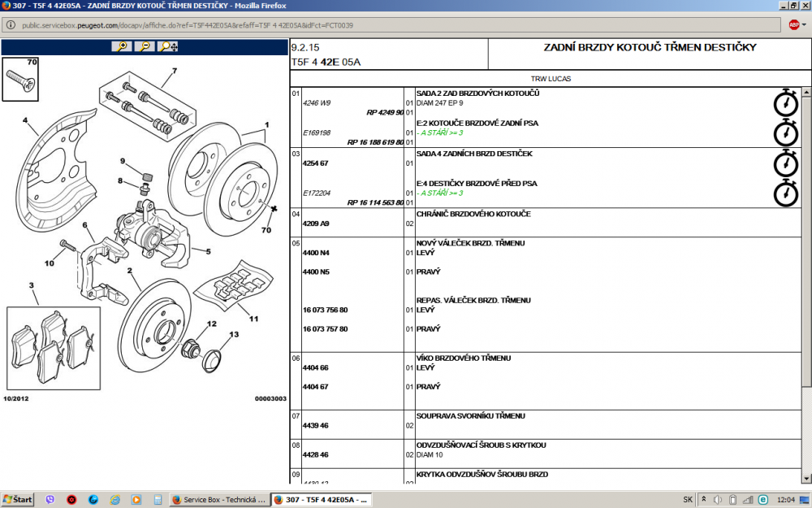
Task: Select part number 16 073 756 80
Action: click(326, 310)
